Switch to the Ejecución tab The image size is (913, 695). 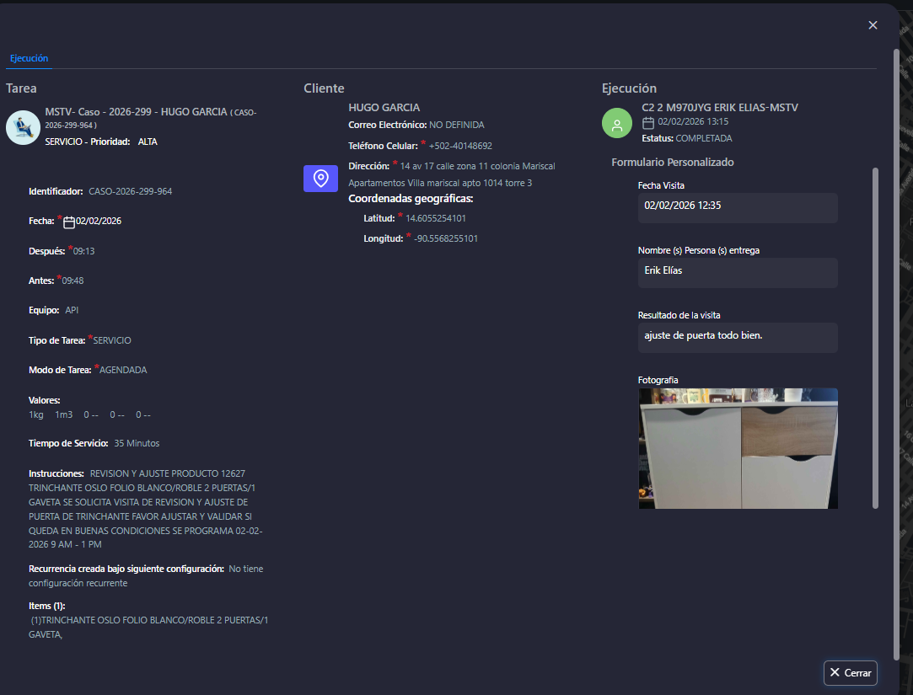coord(29,58)
